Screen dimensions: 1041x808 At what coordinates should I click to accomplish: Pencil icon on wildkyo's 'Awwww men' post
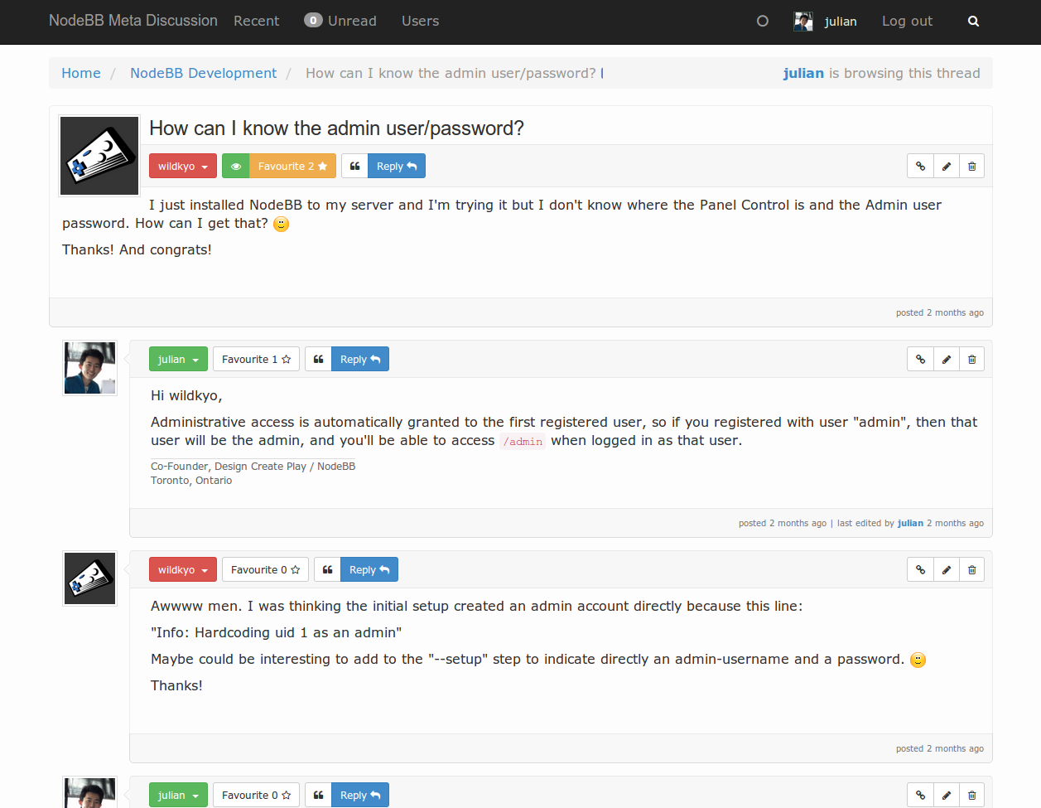coord(946,570)
